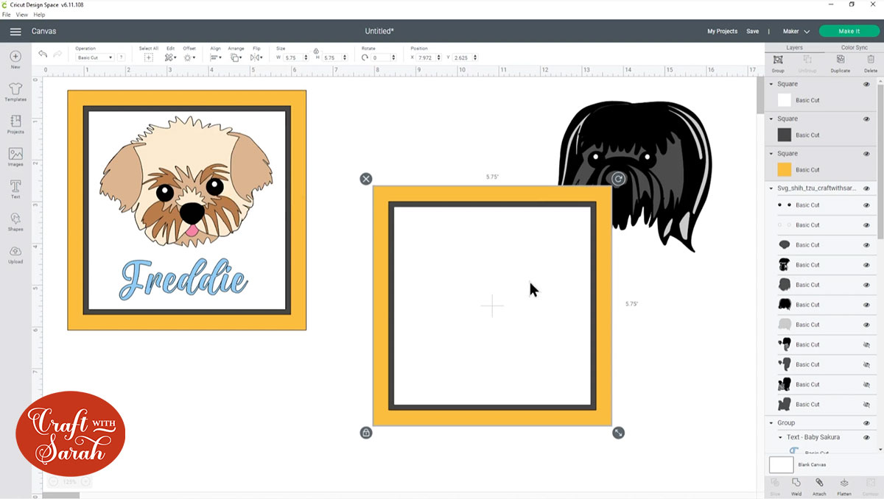Screen dimensions: 884x499
Task: Open the File menu
Action: click(x=7, y=14)
